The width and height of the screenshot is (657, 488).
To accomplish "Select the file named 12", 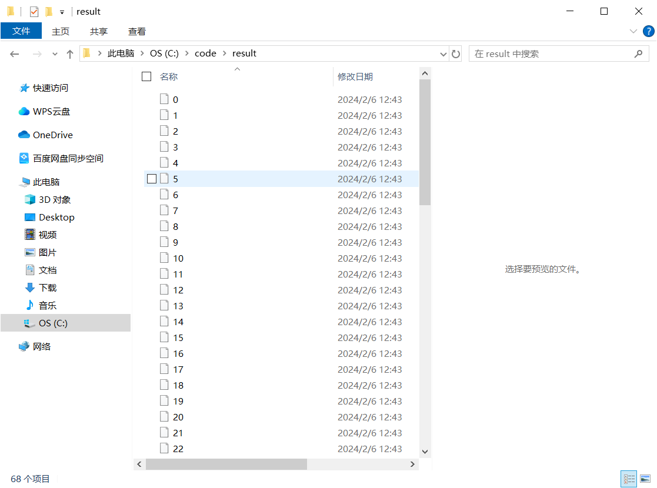I will pos(178,290).
